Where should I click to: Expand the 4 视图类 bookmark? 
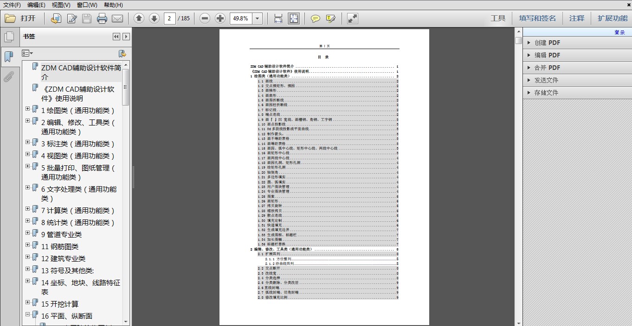pyautogui.click(x=28, y=154)
